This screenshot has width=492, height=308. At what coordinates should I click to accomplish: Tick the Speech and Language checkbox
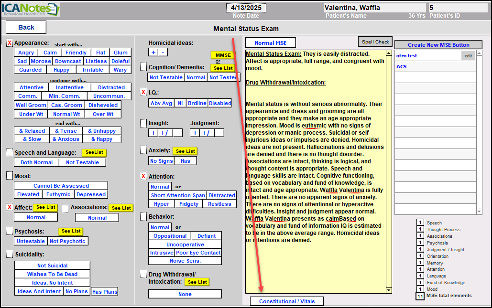[10, 152]
